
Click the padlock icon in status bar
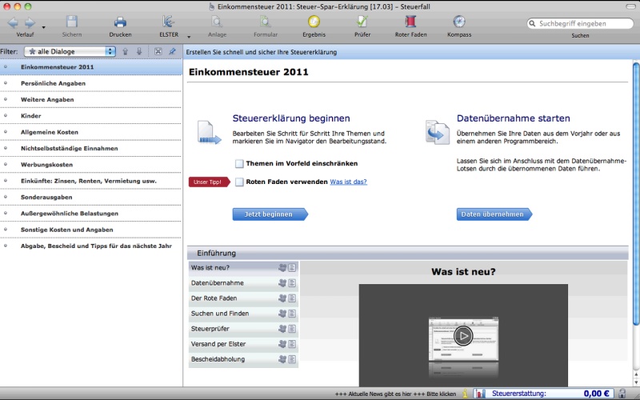coord(622,394)
